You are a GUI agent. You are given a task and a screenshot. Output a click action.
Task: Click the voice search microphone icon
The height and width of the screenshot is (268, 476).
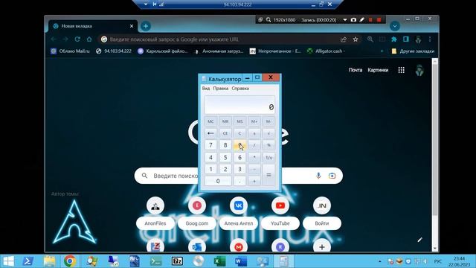318,176
